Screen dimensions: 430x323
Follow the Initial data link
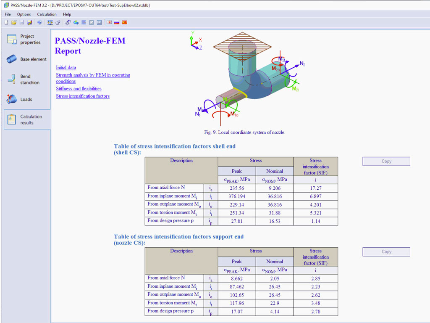66,67
